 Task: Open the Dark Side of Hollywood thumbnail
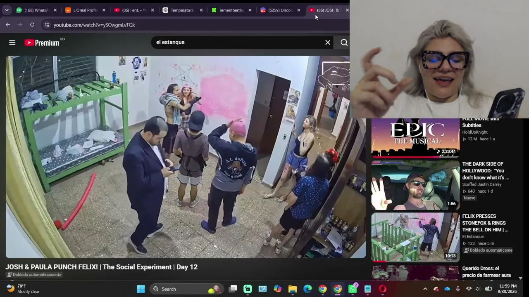[415, 185]
